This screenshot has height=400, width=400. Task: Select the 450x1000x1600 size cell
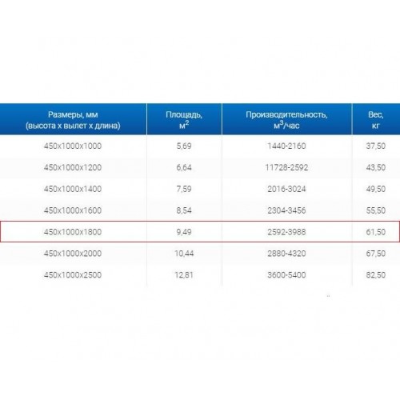pos(73,210)
